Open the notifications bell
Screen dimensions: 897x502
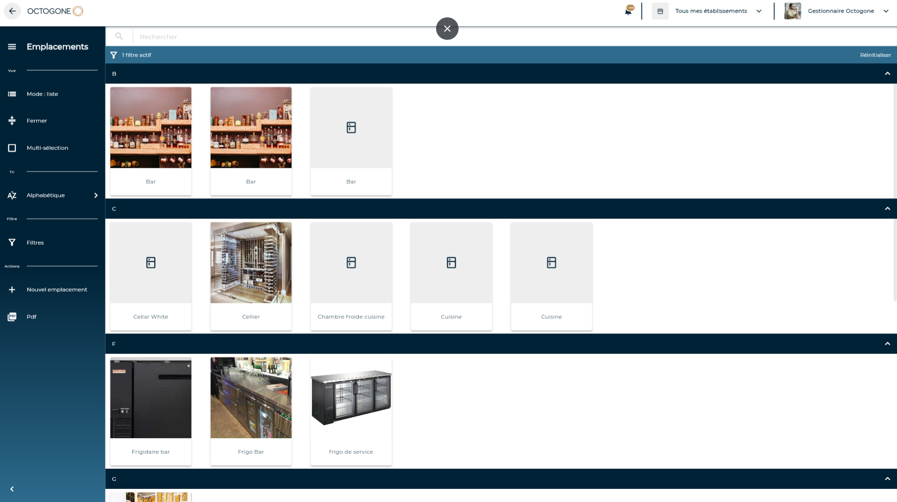point(628,11)
